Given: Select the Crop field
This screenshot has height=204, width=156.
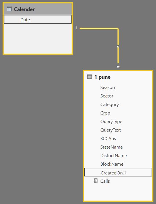Looking at the screenshot, I should click(x=105, y=113).
